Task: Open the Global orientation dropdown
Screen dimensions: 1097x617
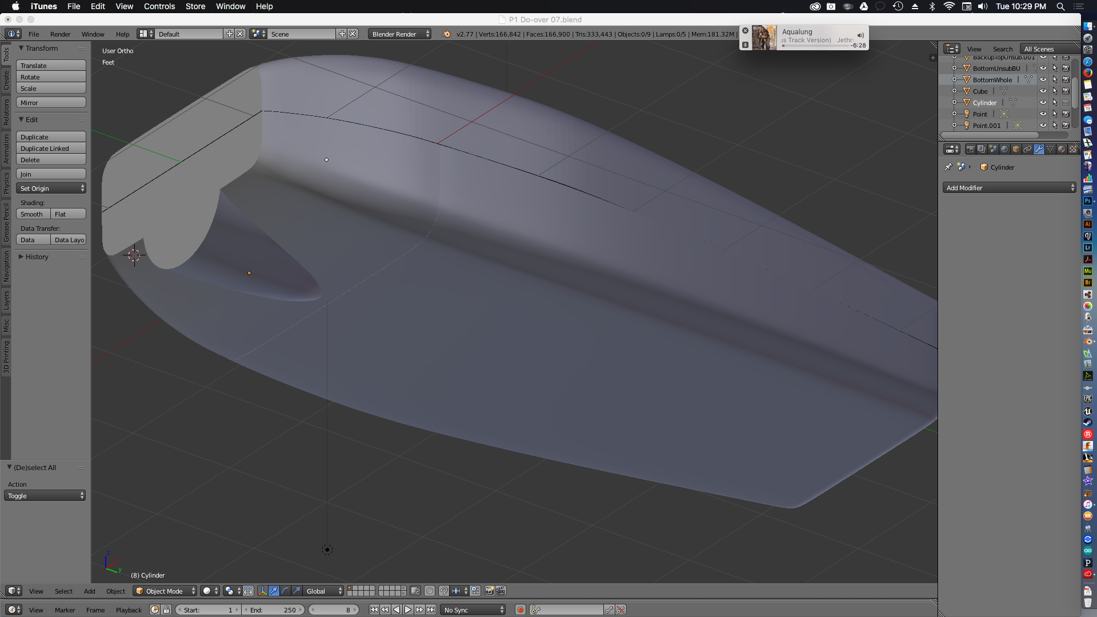Action: coord(324,591)
